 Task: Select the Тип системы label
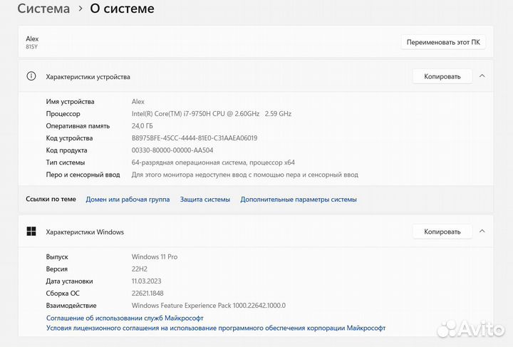tap(65, 162)
